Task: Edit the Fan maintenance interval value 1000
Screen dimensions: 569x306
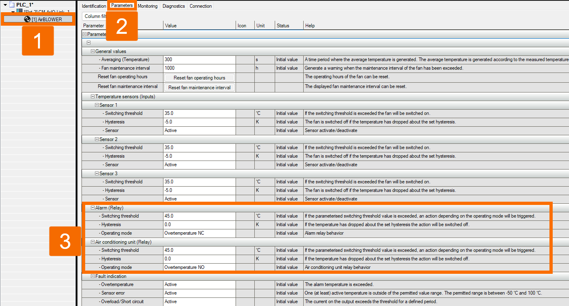Action: point(199,68)
